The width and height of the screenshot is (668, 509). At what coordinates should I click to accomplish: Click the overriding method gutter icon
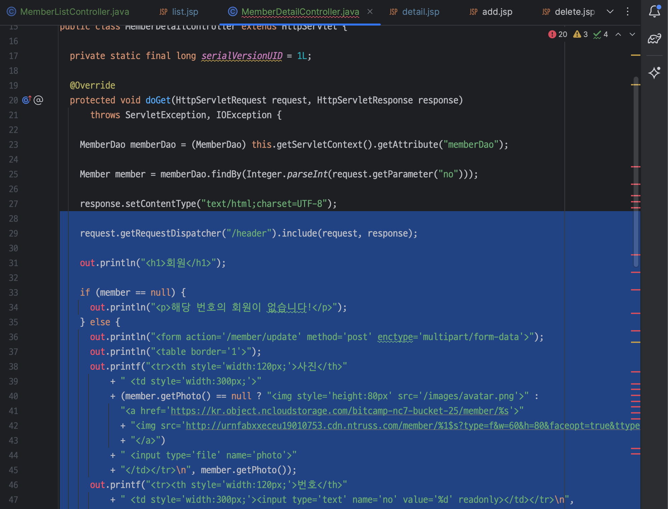pos(27,100)
